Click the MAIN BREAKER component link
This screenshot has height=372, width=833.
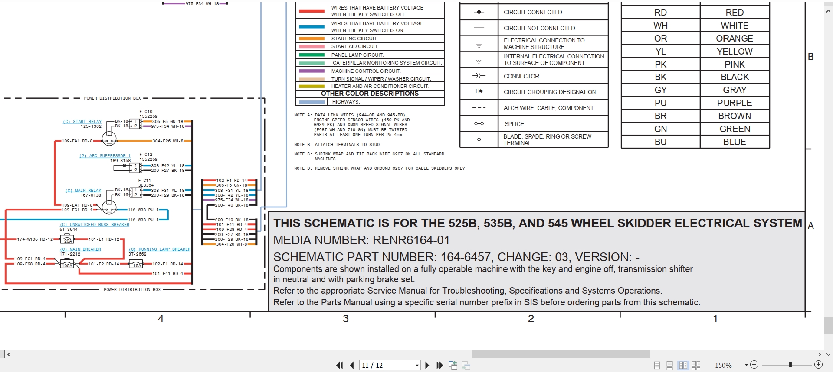80,249
